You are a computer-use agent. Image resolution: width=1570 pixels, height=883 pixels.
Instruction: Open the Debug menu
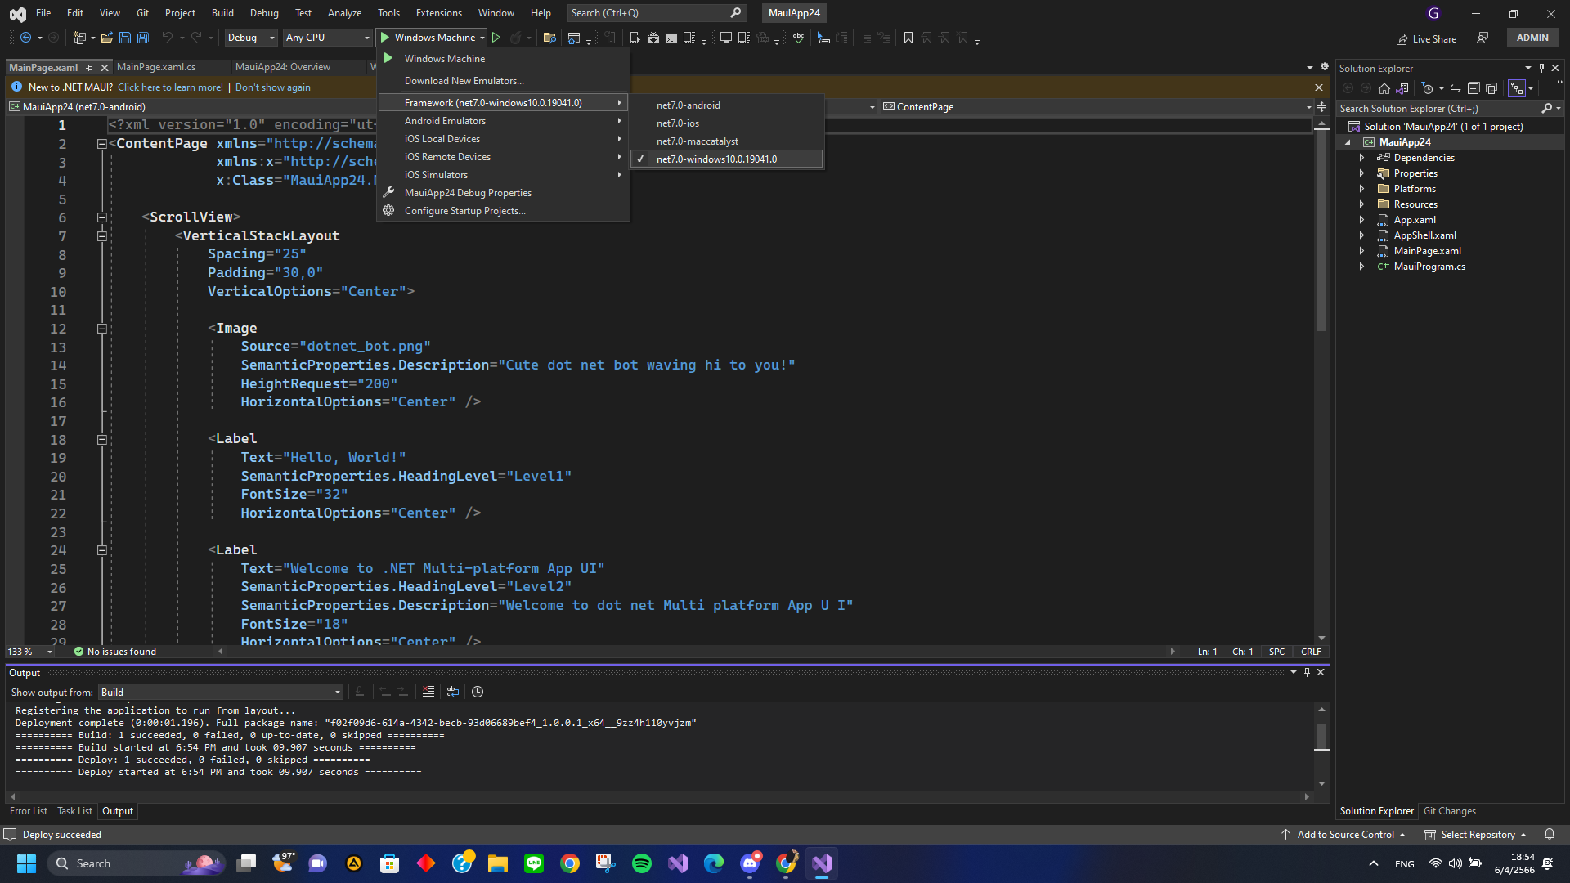pyautogui.click(x=263, y=12)
